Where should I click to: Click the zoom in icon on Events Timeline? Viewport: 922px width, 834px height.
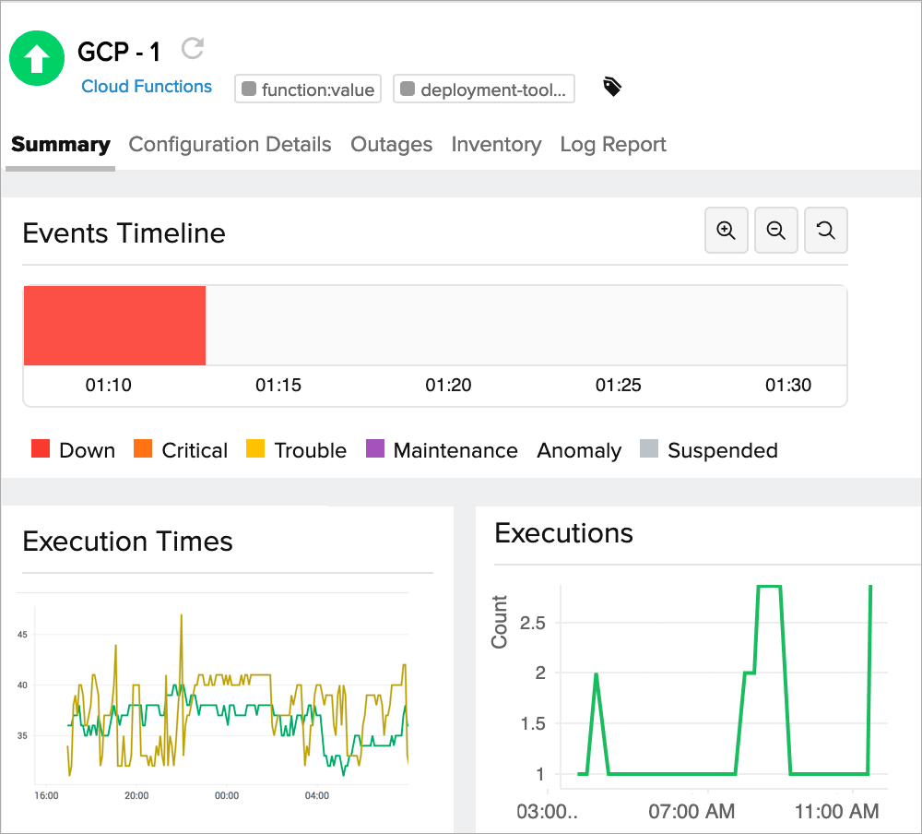[x=726, y=230]
